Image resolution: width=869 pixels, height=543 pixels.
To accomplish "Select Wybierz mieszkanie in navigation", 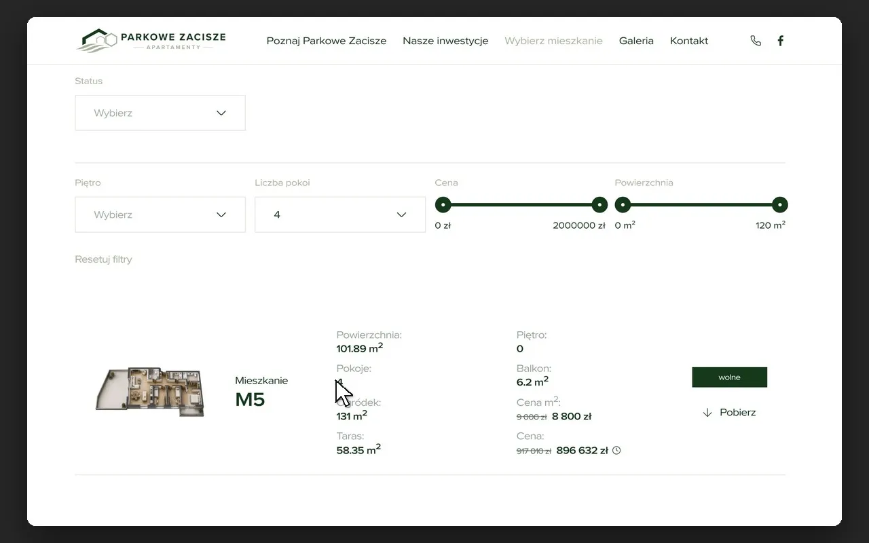I will pos(554,41).
